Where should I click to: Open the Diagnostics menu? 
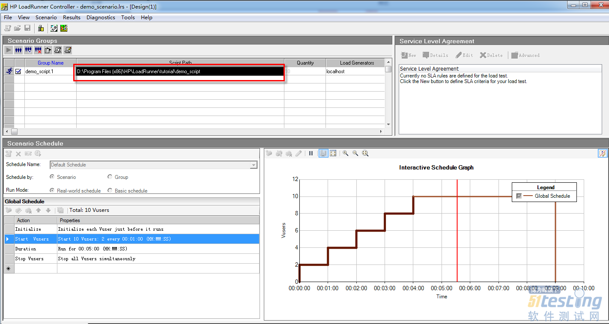[101, 18]
